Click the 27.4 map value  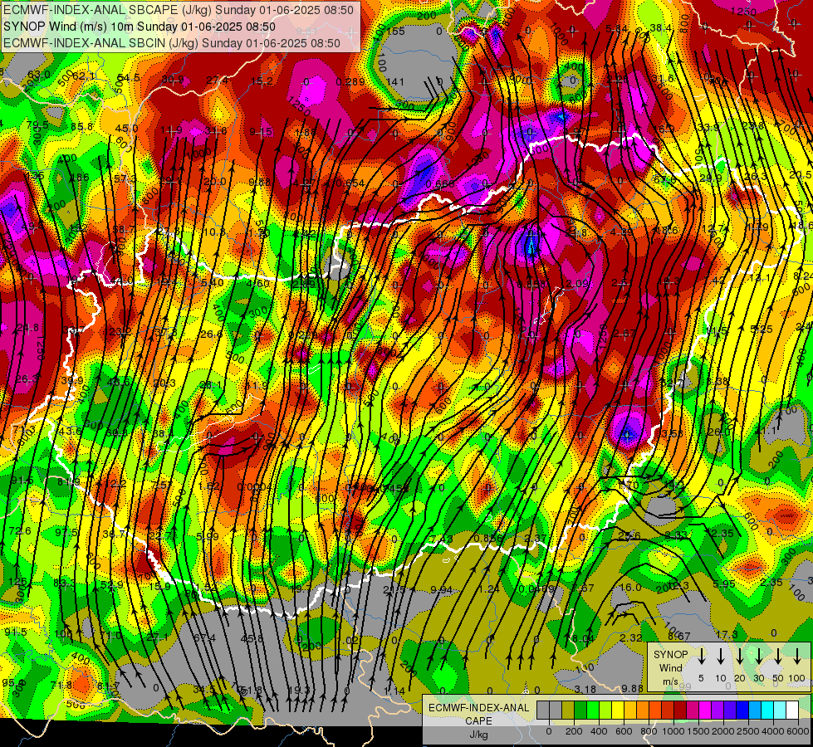[217, 80]
